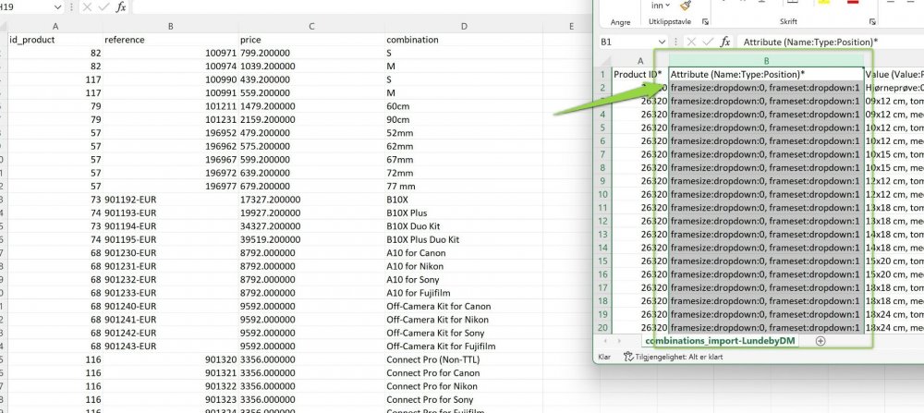Select column B header in right window

(x=767, y=61)
